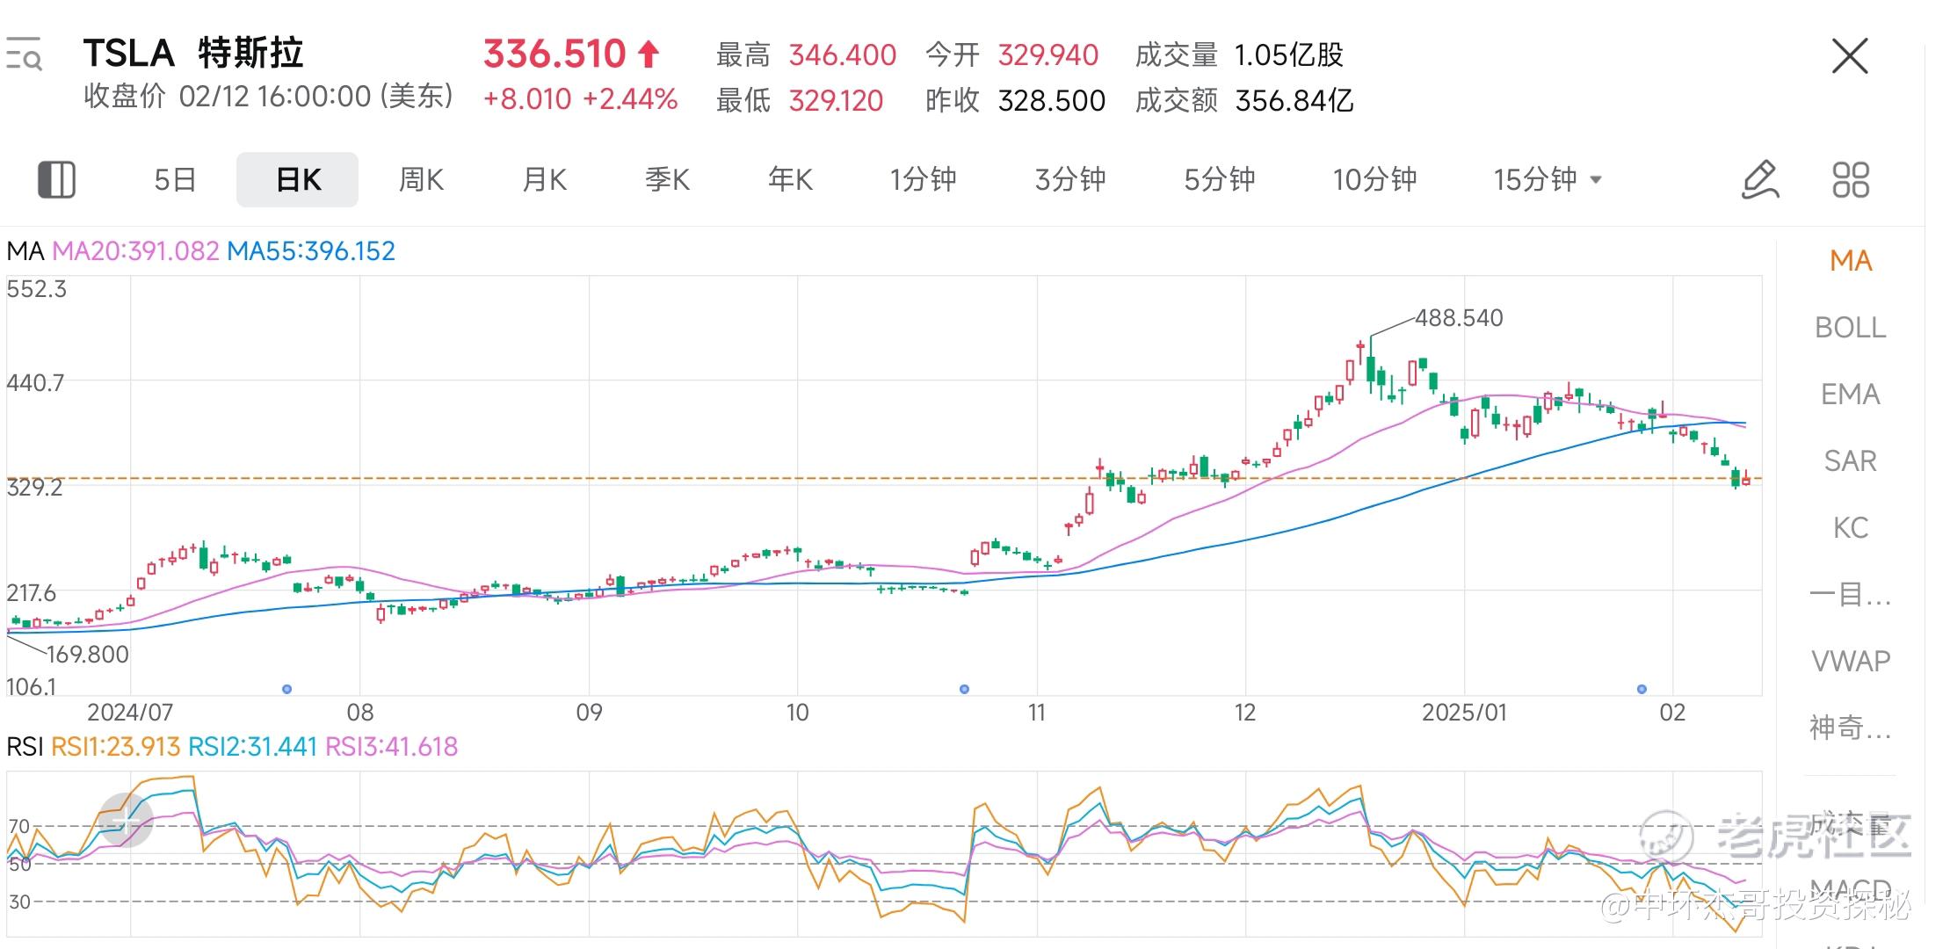This screenshot has width=1950, height=949.
Task: Switch to the 5日 chart tab
Action: pos(175,180)
